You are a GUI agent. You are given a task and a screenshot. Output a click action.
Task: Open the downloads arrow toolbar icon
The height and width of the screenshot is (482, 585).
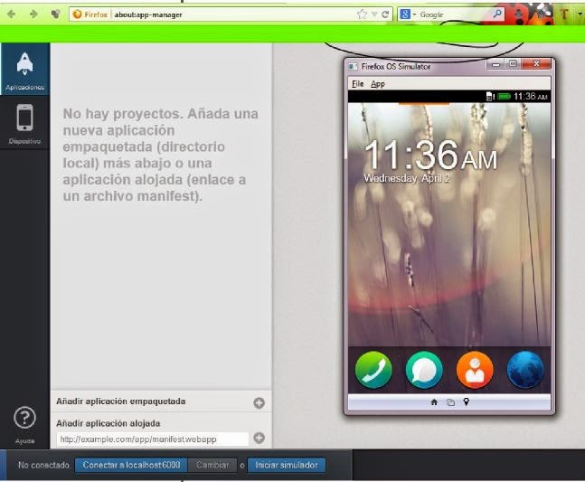click(x=519, y=14)
